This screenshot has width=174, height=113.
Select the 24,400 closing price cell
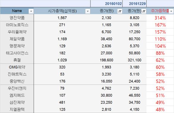134,81
